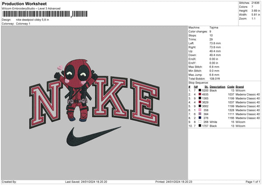Click the 'Code' column header
This screenshot has width=262, height=185.
coord(231,87)
